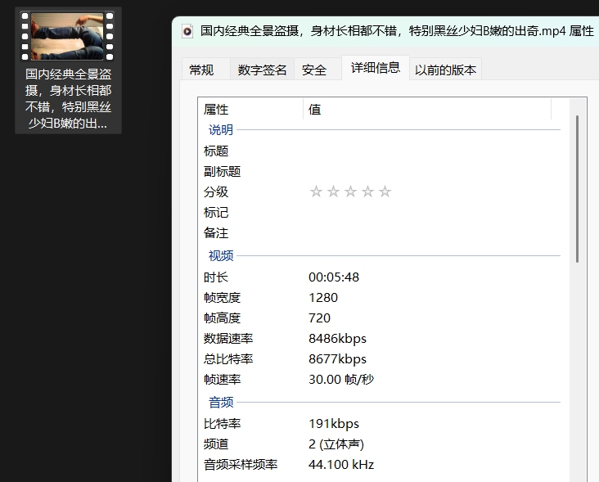Click the channel value 2 (立体声)
This screenshot has width=599, height=482.
[336, 444]
